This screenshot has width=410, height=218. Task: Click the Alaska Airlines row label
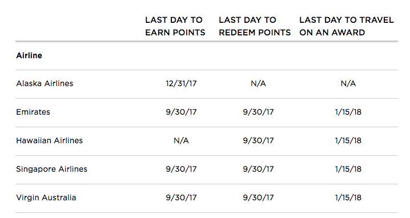(45, 84)
